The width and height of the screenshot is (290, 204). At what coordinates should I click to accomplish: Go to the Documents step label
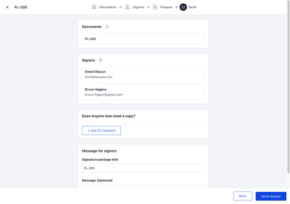point(108,7)
